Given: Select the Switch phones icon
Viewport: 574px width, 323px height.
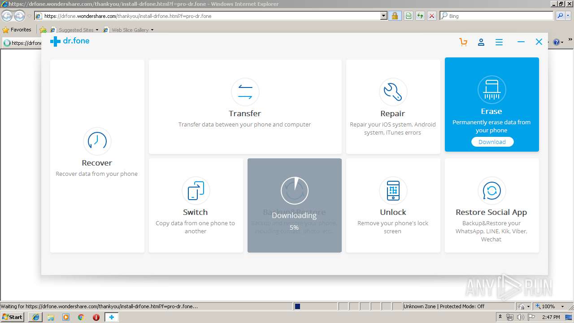Looking at the screenshot, I should point(196,190).
